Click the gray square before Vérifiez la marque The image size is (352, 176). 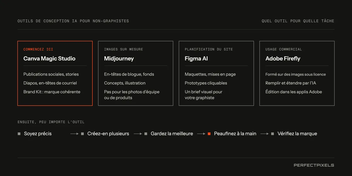(273, 134)
